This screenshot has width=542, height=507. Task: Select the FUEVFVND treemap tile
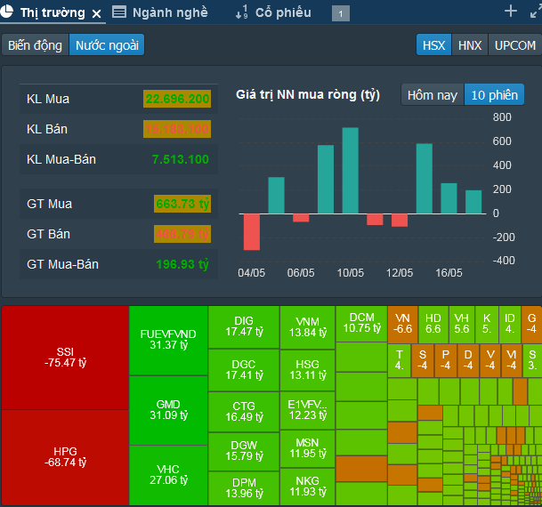coord(168,339)
